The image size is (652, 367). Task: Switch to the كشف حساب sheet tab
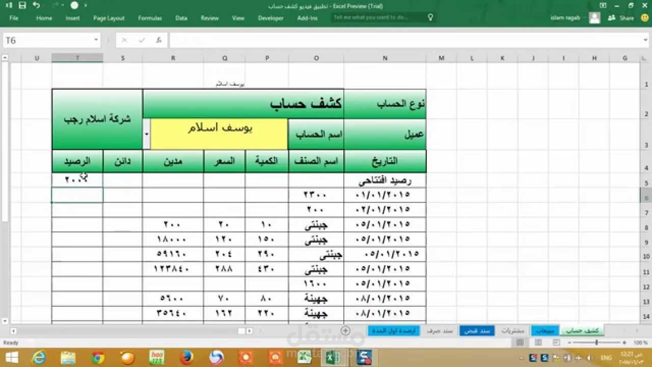583,331
